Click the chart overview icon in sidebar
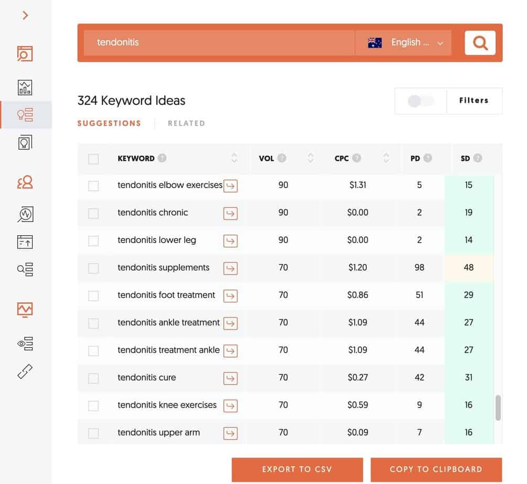Viewport: 527px width, 484px height. [x=25, y=87]
